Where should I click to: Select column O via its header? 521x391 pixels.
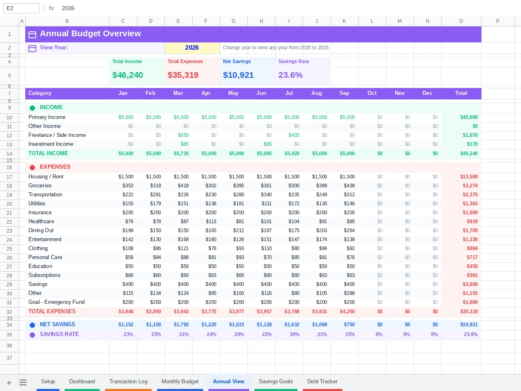[x=461, y=21]
